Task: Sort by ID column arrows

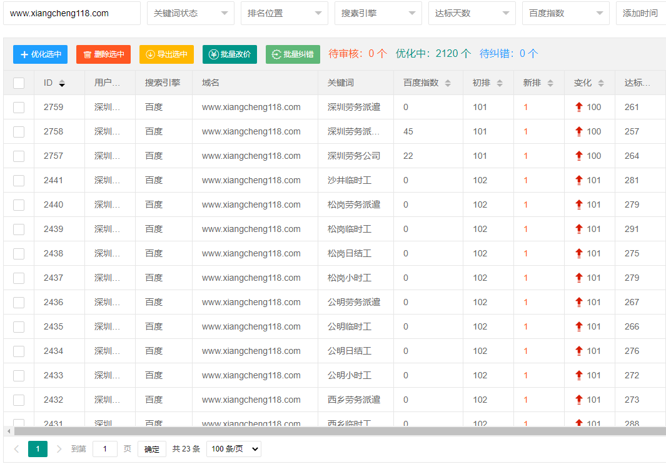Action: pos(62,83)
